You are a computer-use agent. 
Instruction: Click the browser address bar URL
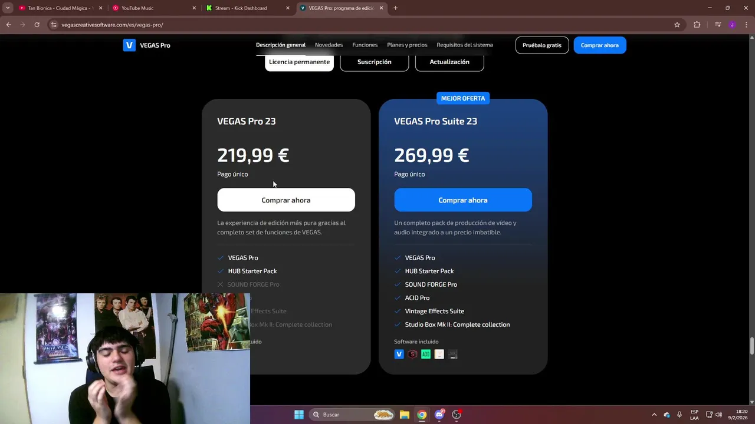click(x=112, y=25)
